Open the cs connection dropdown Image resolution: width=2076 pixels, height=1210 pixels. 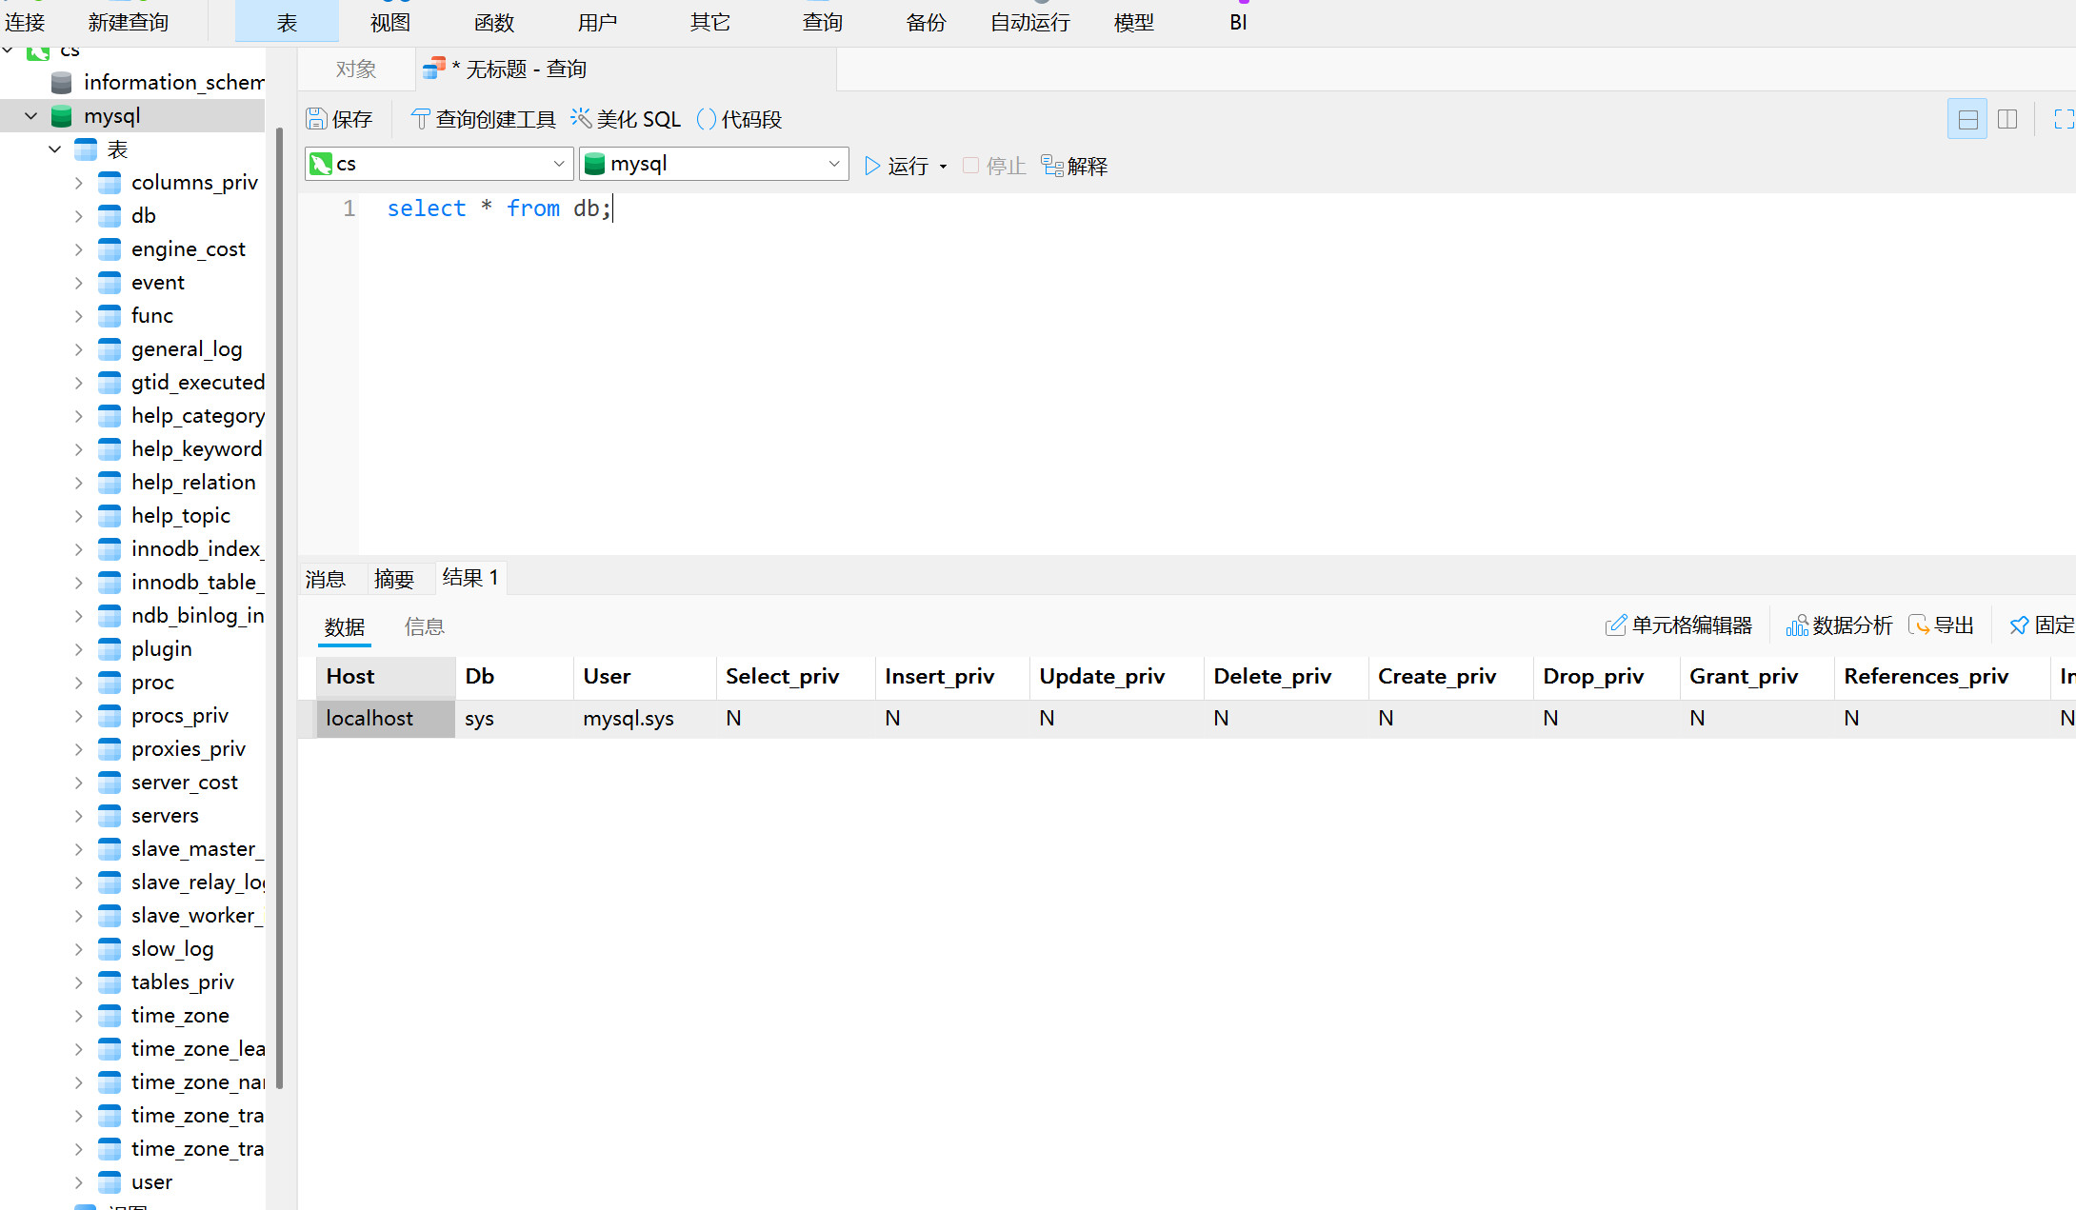tap(558, 164)
